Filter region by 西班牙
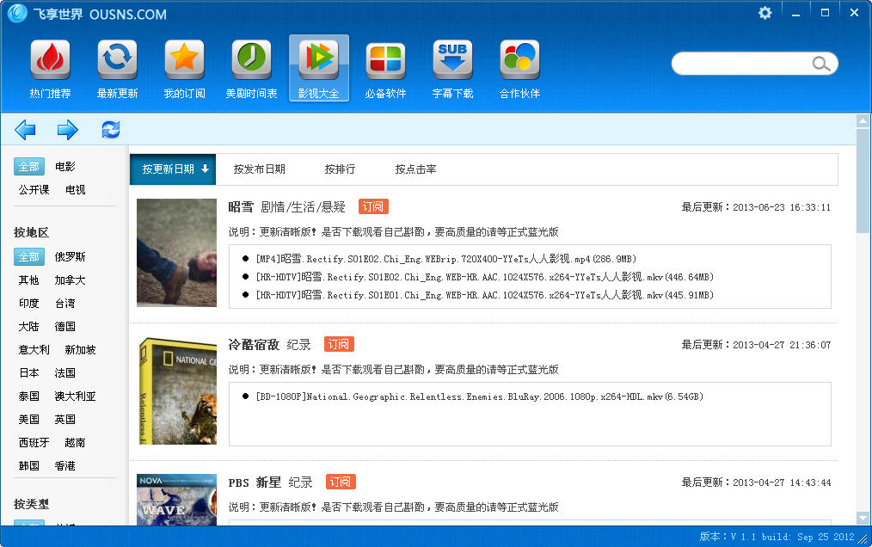The width and height of the screenshot is (872, 547). point(34,442)
